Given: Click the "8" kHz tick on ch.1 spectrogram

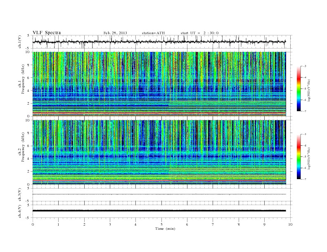Looking at the screenshot, I should (28, 65).
